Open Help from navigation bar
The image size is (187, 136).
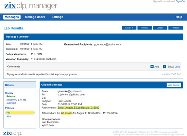(x=179, y=17)
